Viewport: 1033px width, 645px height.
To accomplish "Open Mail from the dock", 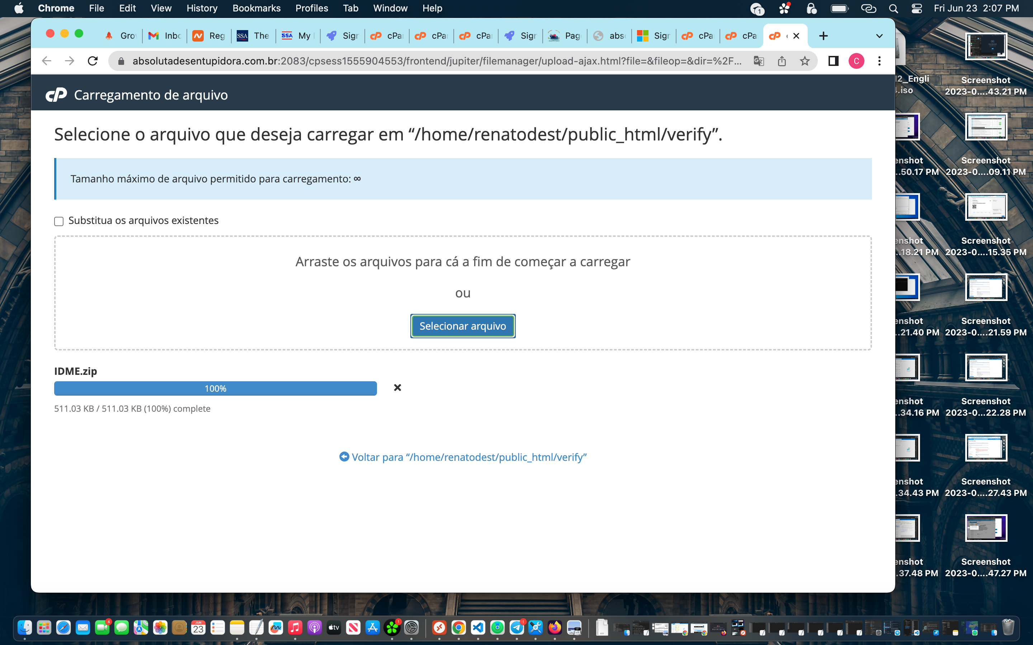I will point(83,627).
